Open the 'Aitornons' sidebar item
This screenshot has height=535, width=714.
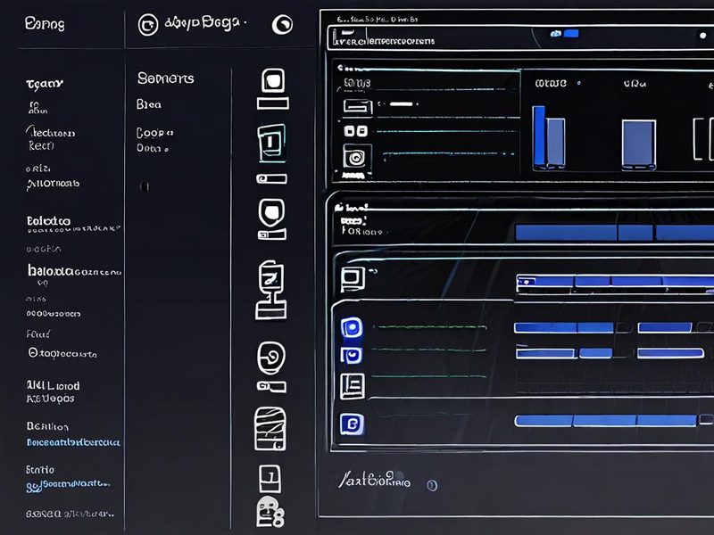coord(54,184)
